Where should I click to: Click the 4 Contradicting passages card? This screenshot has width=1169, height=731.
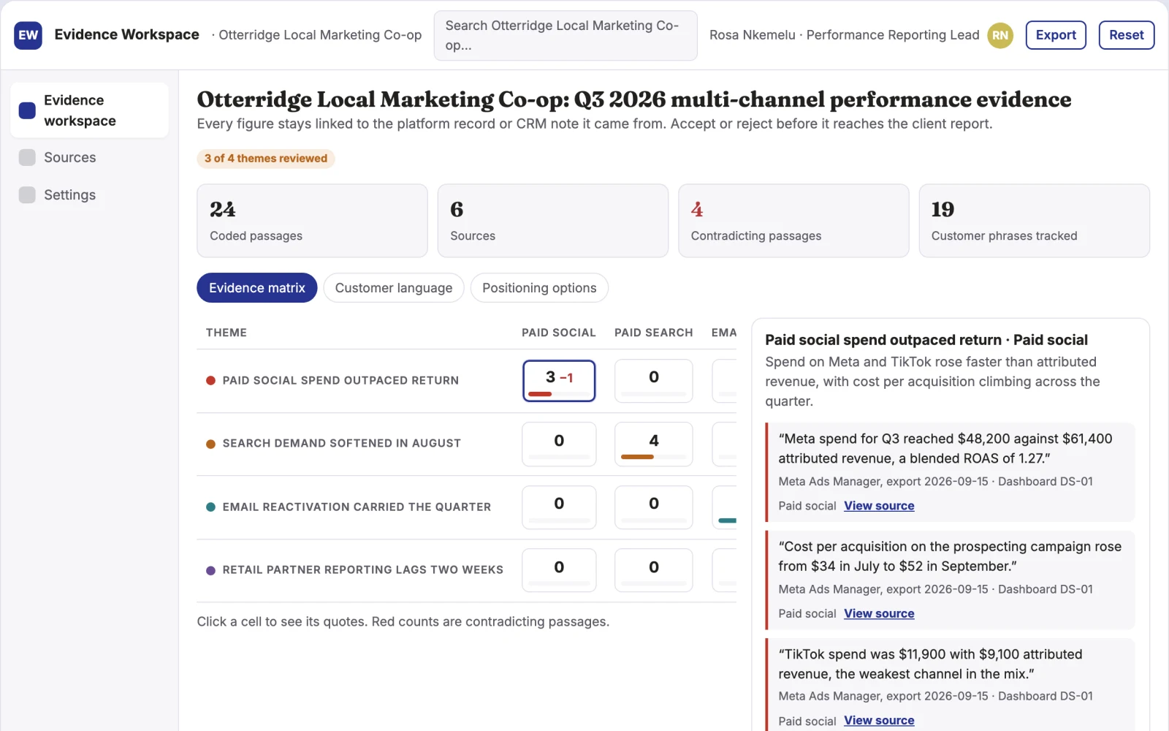coord(793,221)
